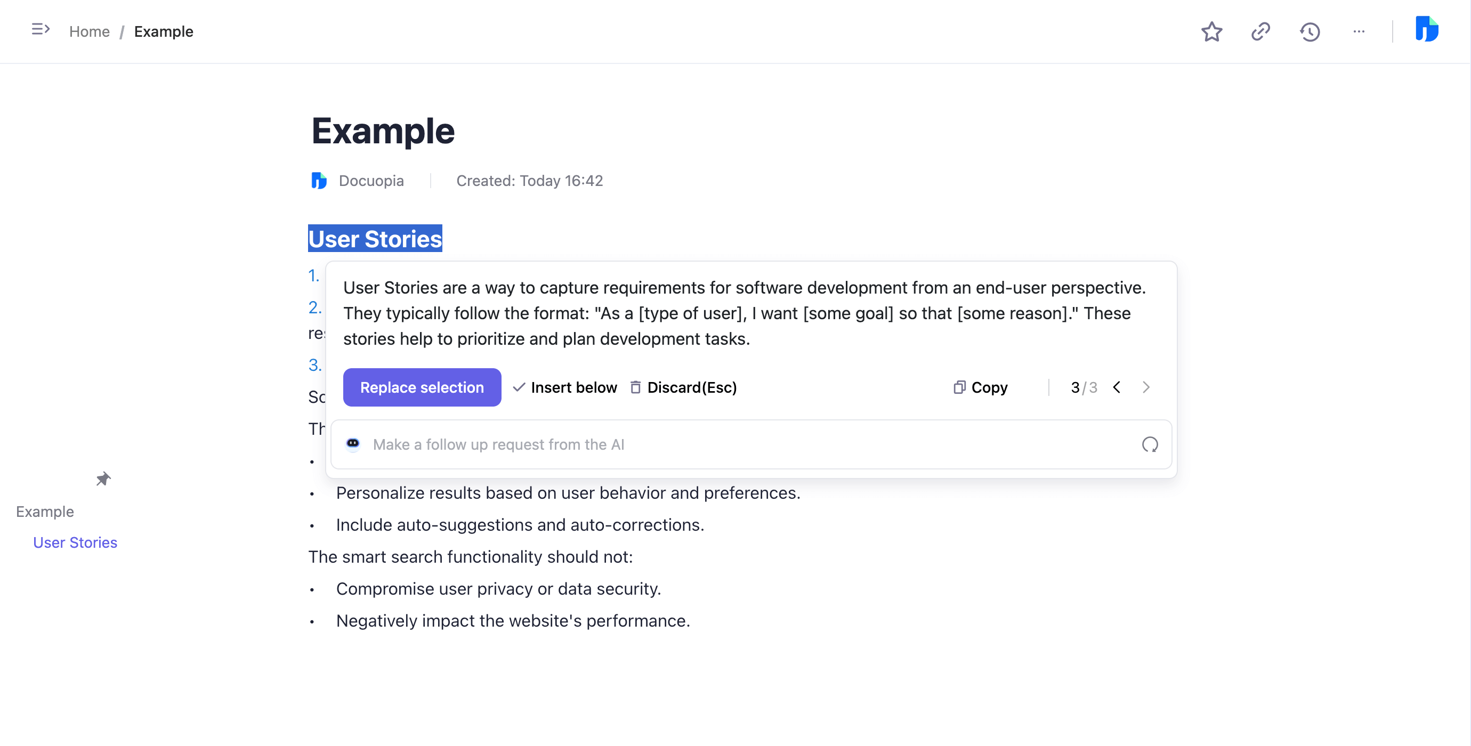Open version history via the clock icon
Screen dimensions: 1471x746
click(x=1311, y=32)
